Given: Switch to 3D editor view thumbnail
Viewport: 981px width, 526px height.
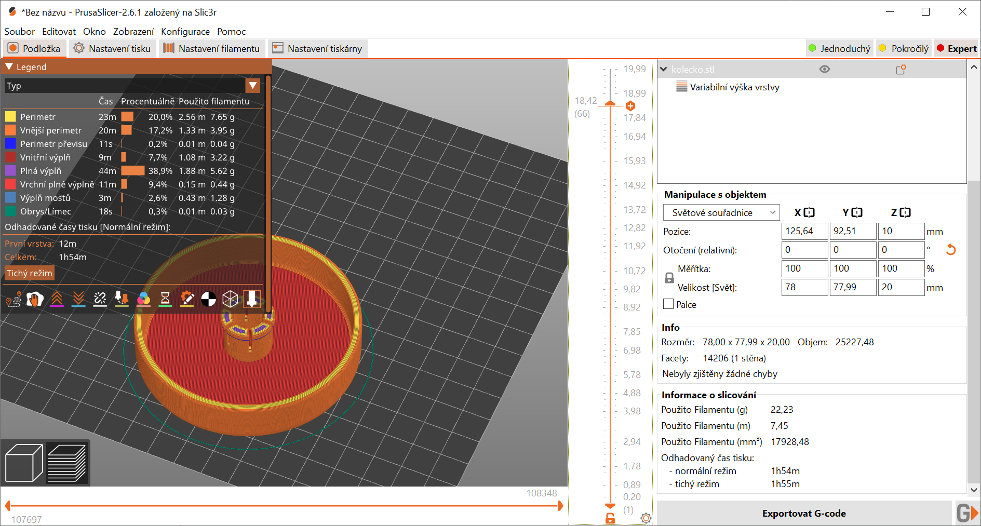Looking at the screenshot, I should pyautogui.click(x=23, y=462).
